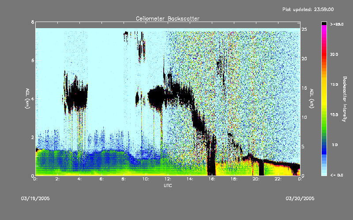The image size is (353, 220).
Task: Click the "15.0" colorbar tick label
Action: [x=334, y=84]
